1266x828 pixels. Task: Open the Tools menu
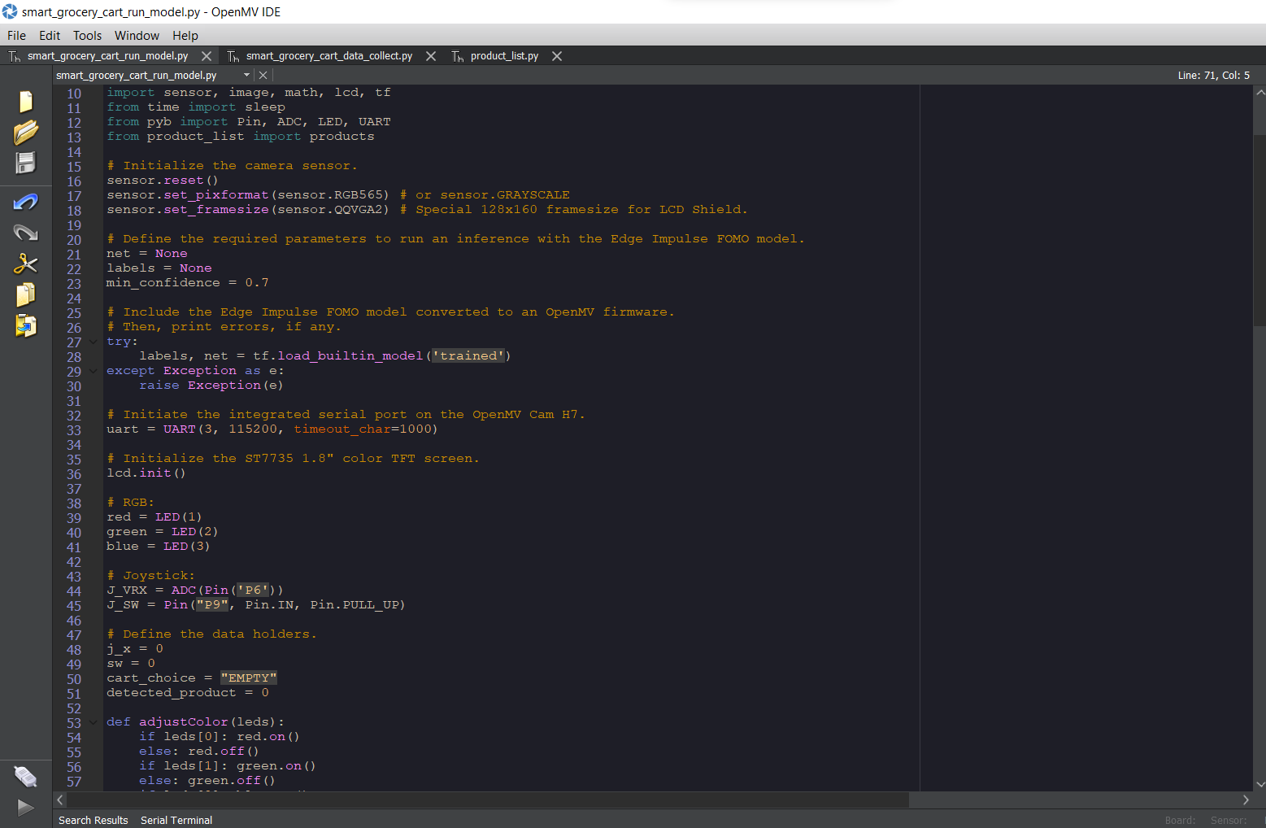[x=86, y=35]
